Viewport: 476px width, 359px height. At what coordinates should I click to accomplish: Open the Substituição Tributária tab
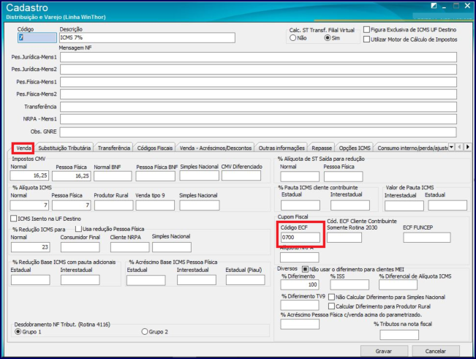point(64,148)
